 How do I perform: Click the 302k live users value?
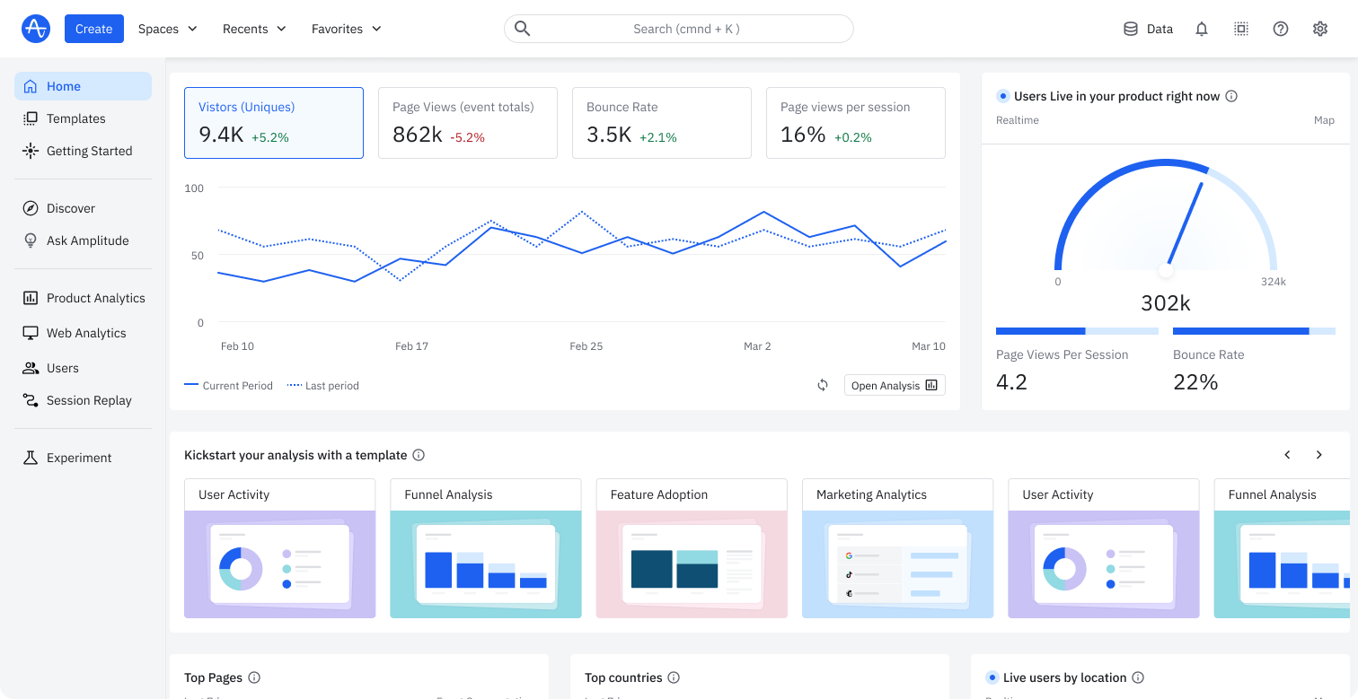1166,303
